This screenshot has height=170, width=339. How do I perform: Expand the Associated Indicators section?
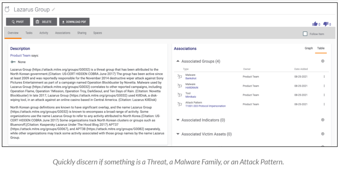pos(178,120)
